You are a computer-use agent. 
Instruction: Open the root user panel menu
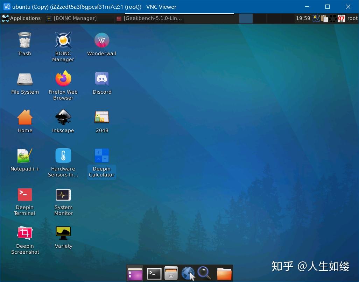pos(352,18)
